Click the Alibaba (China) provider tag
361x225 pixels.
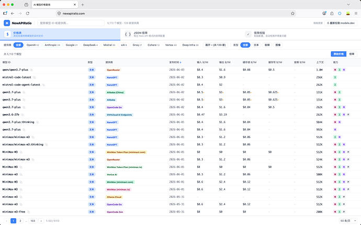pos(115,92)
